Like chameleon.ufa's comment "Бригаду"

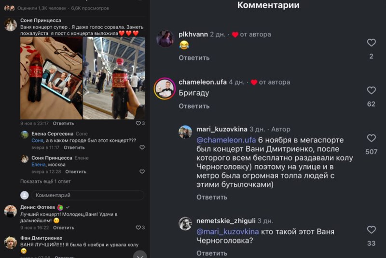(x=371, y=90)
